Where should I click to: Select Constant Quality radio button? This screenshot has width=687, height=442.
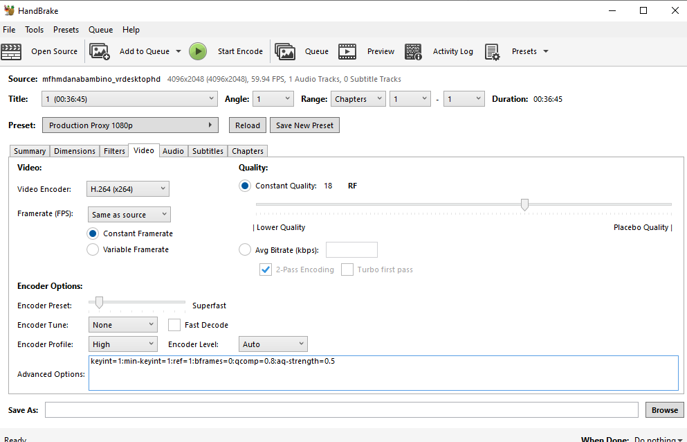point(245,186)
